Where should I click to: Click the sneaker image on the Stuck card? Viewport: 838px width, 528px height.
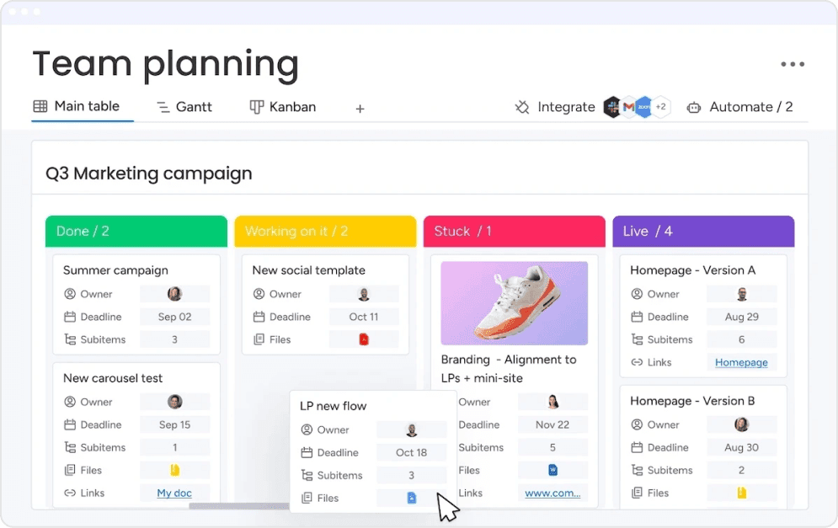(x=514, y=301)
